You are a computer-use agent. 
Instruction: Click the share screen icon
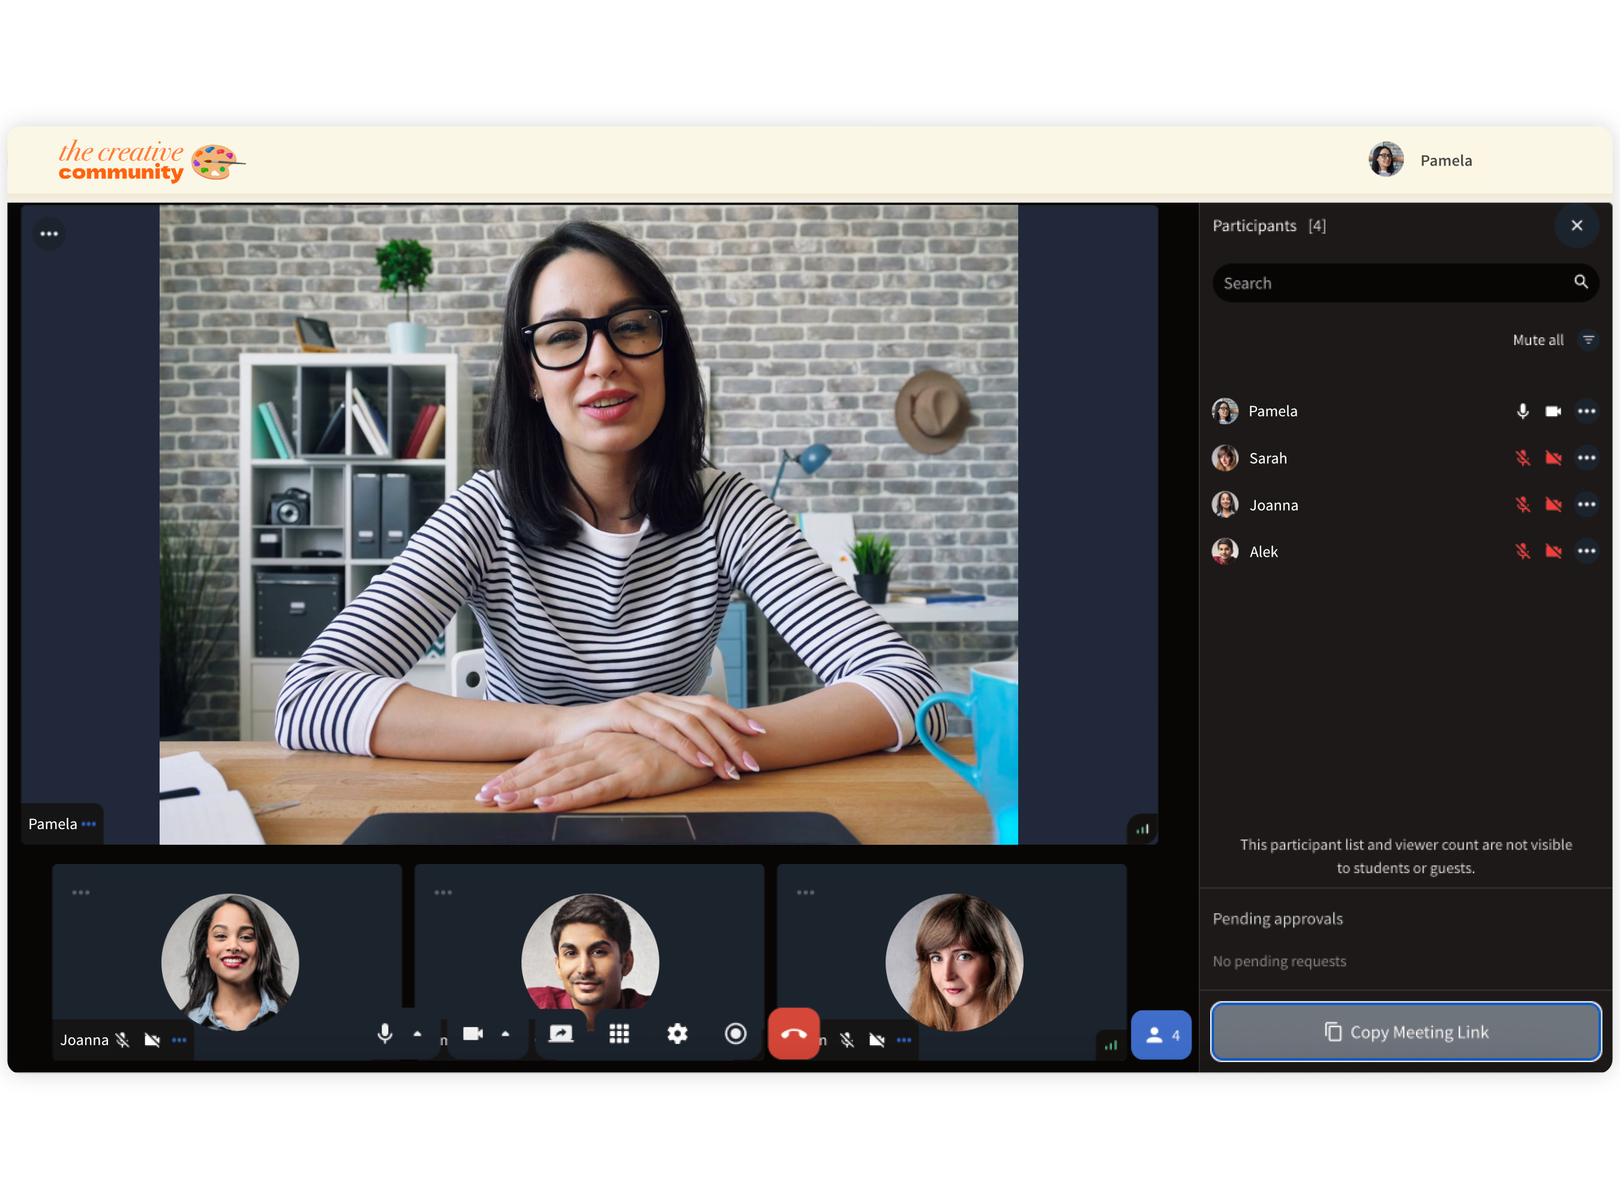(x=560, y=1033)
